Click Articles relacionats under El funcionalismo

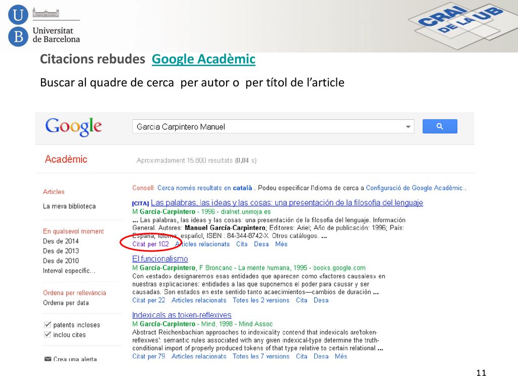tap(199, 300)
